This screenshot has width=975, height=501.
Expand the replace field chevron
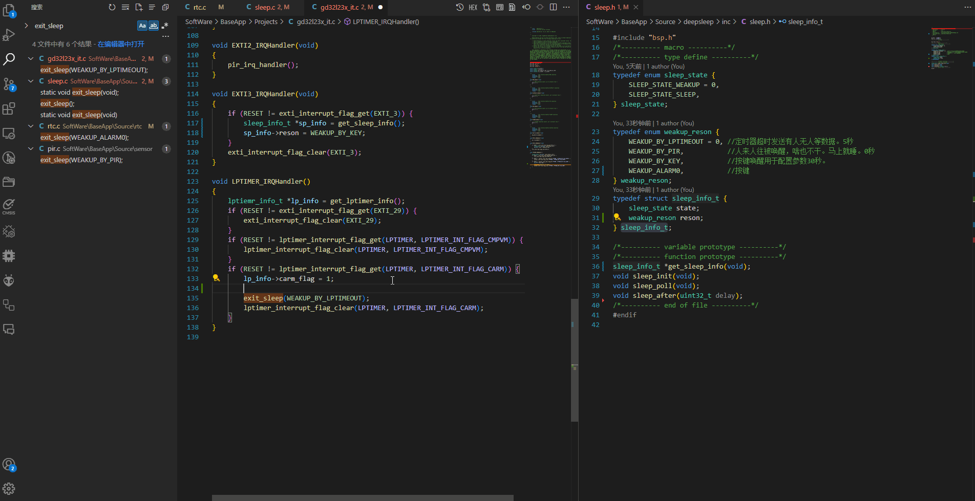tap(26, 26)
